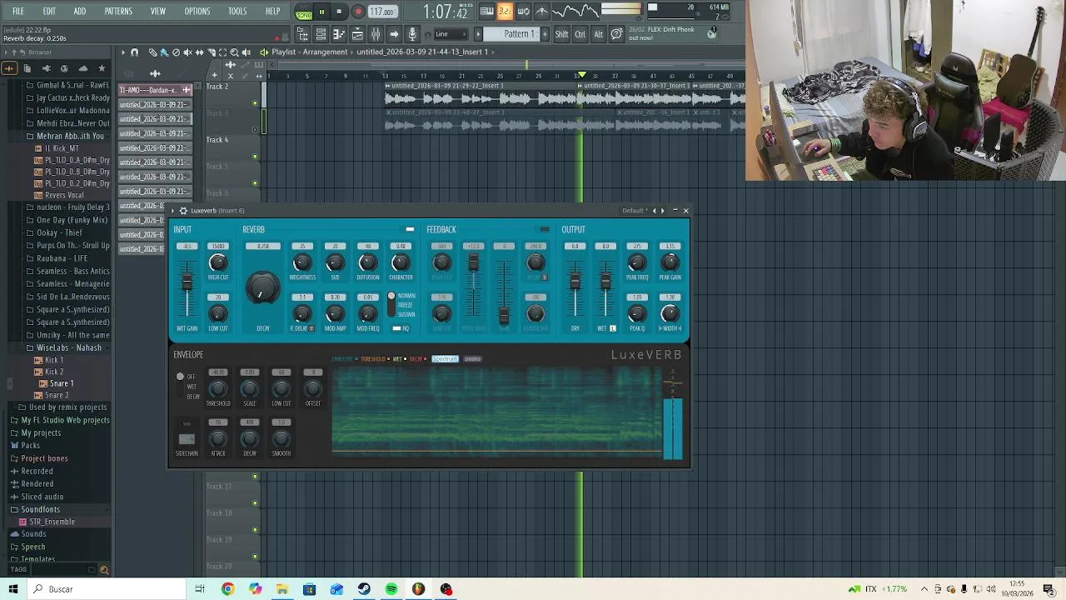
Task: Collapse the WiseLabs - Nahash folder
Action: (x=63, y=347)
